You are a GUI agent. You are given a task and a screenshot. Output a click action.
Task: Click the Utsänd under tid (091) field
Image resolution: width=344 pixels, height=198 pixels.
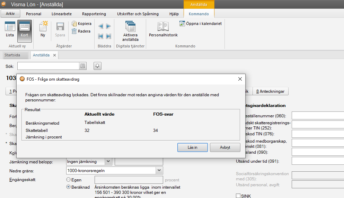pyautogui.click(x=318, y=161)
